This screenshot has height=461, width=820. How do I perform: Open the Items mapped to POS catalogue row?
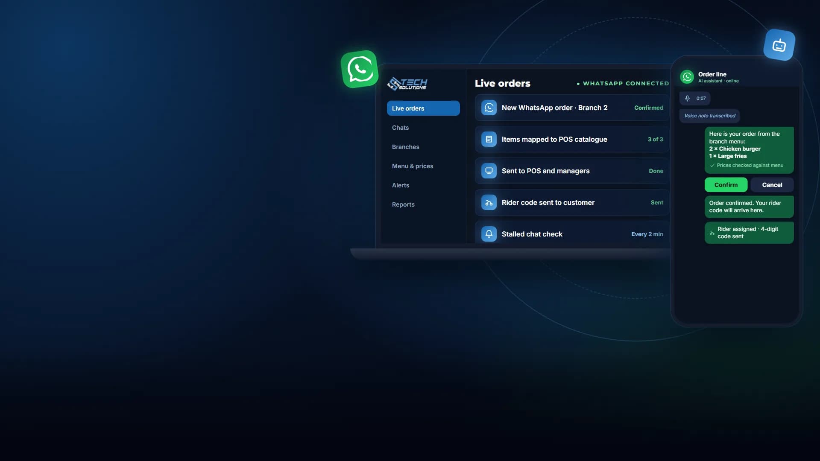pyautogui.click(x=572, y=139)
